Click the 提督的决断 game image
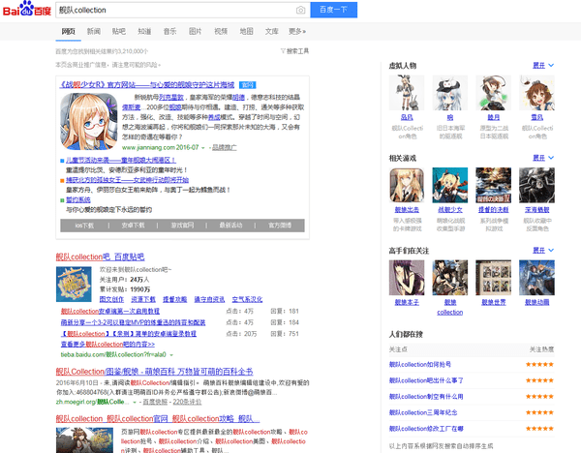The height and width of the screenshot is (453, 581). (493, 185)
